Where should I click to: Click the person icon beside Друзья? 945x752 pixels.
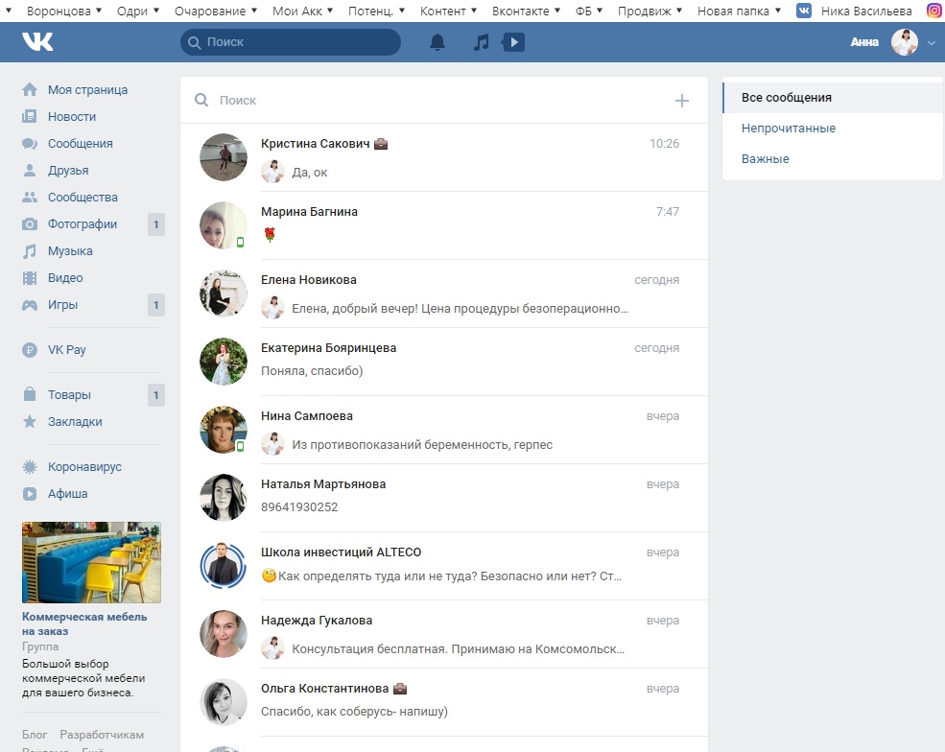[30, 171]
